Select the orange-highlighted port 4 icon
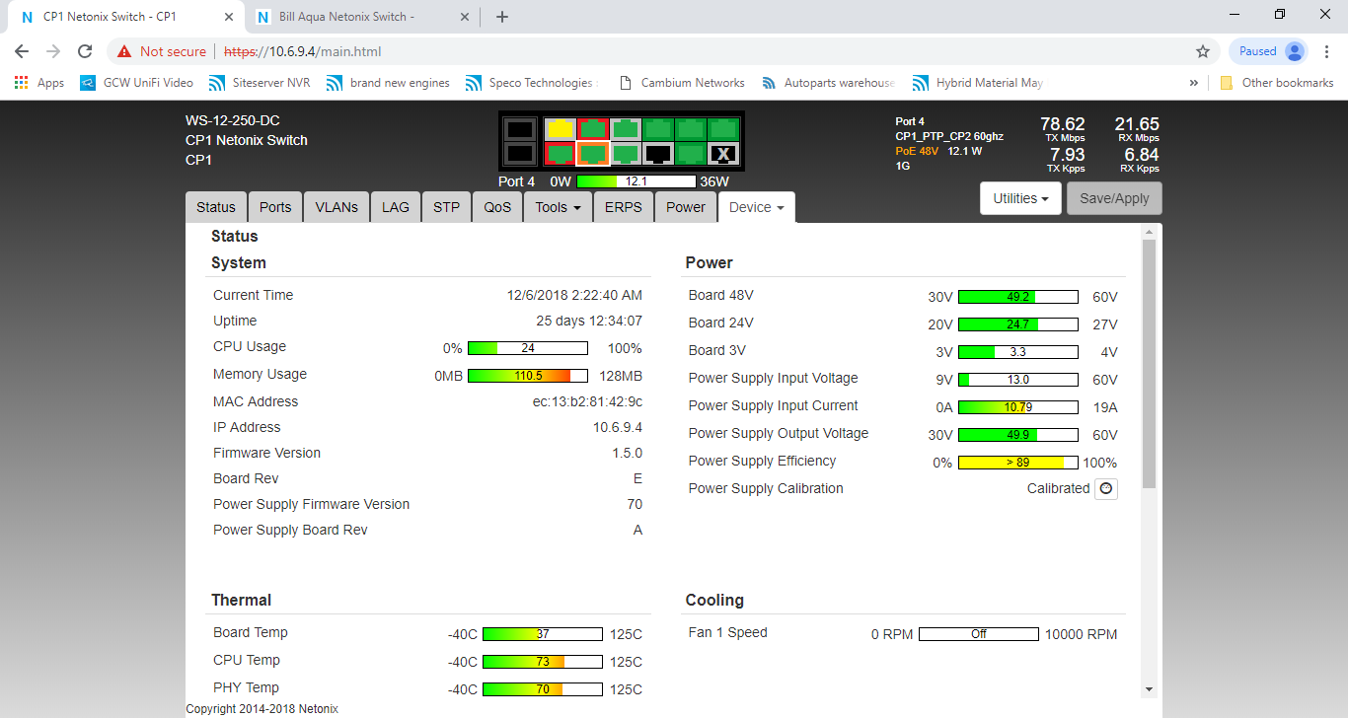The width and height of the screenshot is (1348, 718). point(592,154)
